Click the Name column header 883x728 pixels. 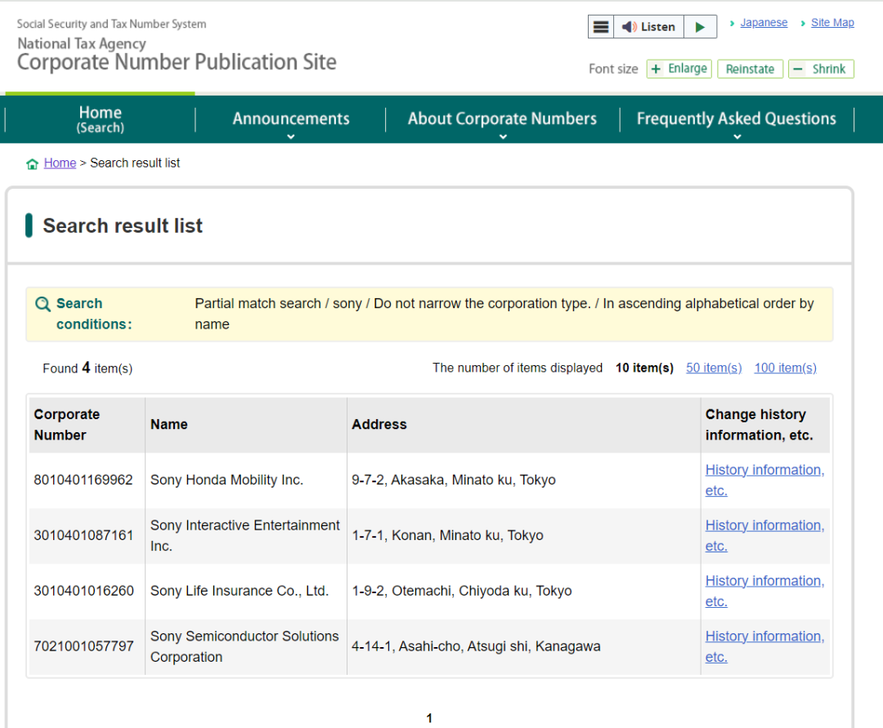point(246,425)
